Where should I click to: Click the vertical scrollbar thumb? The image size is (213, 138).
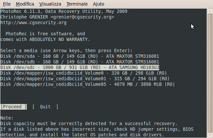tap(210, 73)
